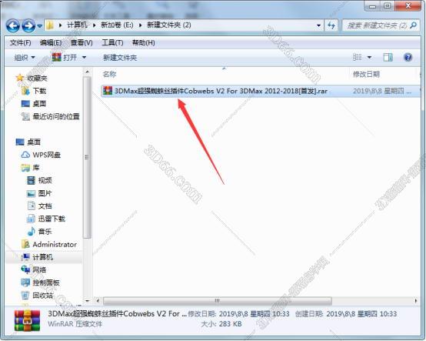Select the 桌面 root tree item
The image size is (426, 341).
[x=34, y=142]
